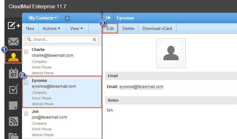Click Work Phone under Charlie
237x139 pixels.
pos(42,67)
